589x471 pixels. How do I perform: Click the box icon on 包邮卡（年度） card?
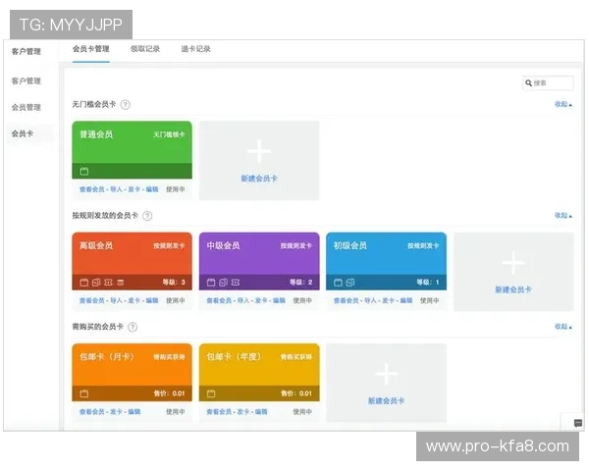(x=211, y=393)
